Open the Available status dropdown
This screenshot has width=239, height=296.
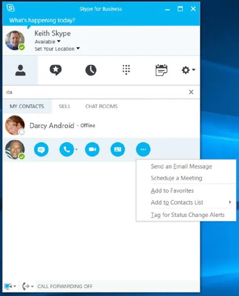[x=47, y=41]
